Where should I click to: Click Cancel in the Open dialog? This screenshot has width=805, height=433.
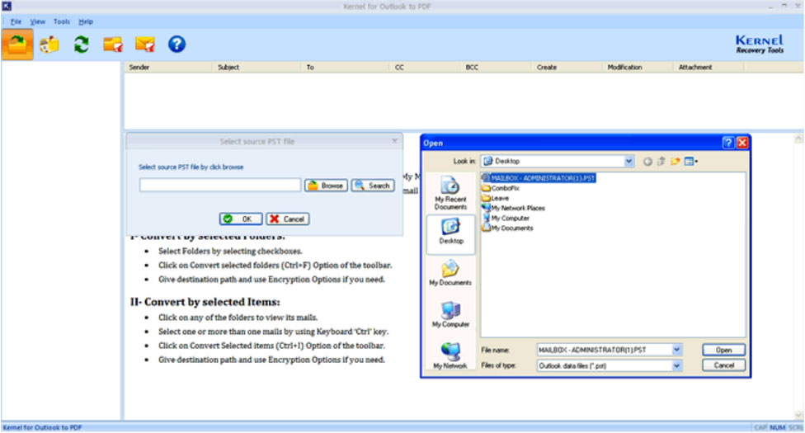coord(723,365)
